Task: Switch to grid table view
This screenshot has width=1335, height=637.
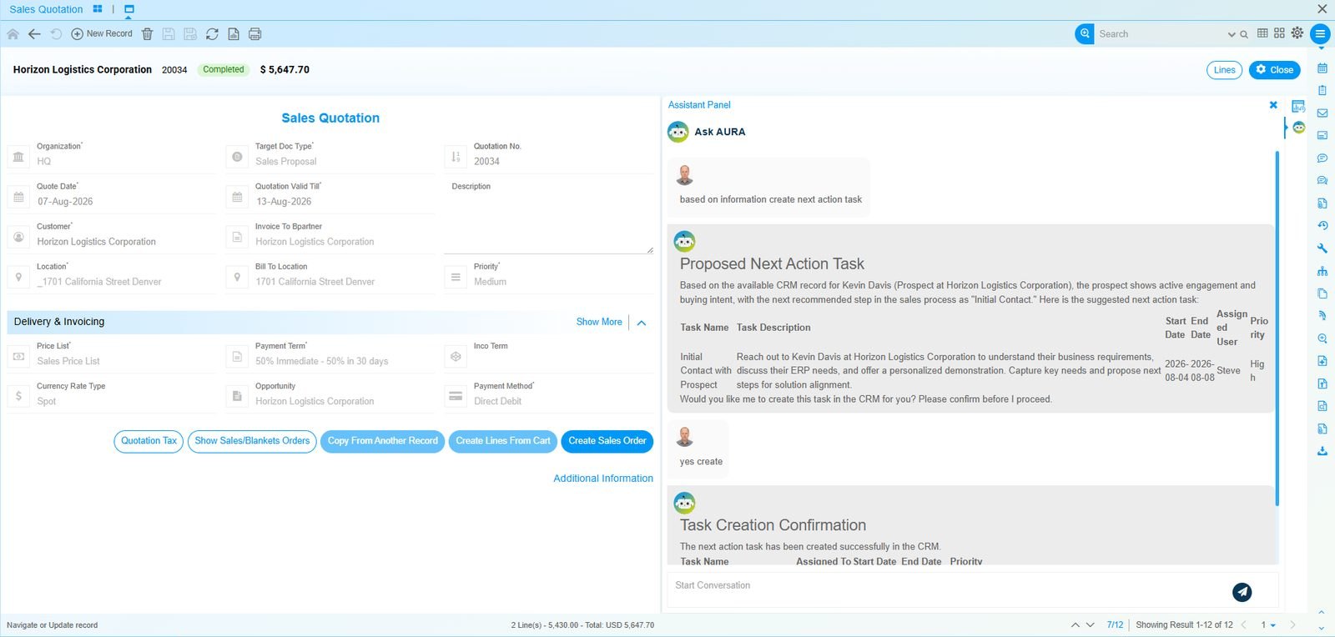Action: point(1262,33)
